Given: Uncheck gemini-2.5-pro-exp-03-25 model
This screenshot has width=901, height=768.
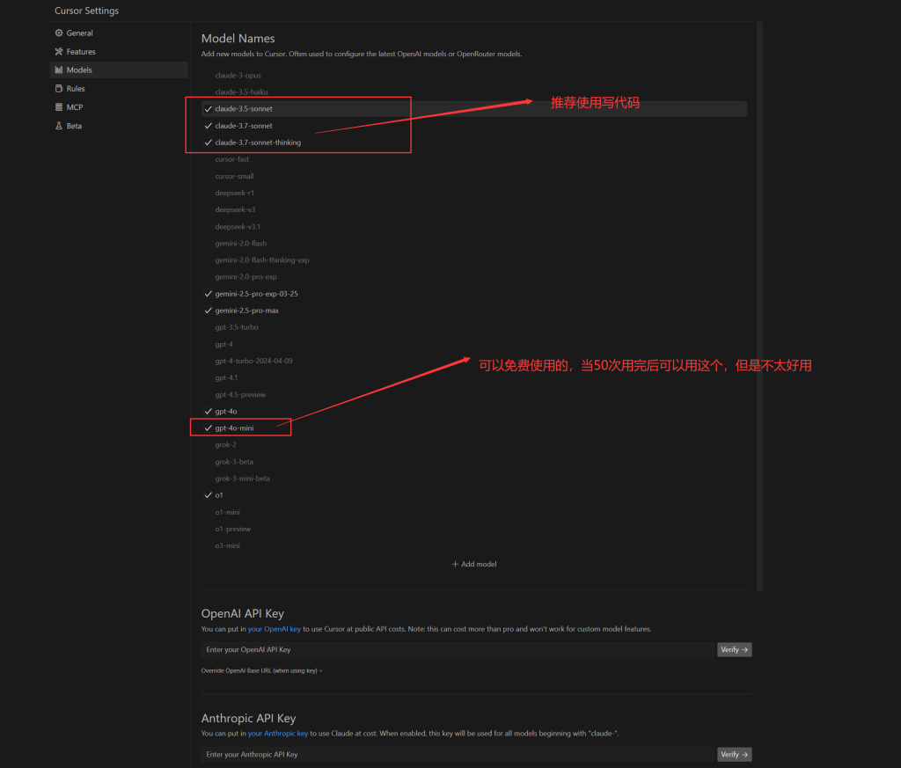Looking at the screenshot, I should (208, 294).
